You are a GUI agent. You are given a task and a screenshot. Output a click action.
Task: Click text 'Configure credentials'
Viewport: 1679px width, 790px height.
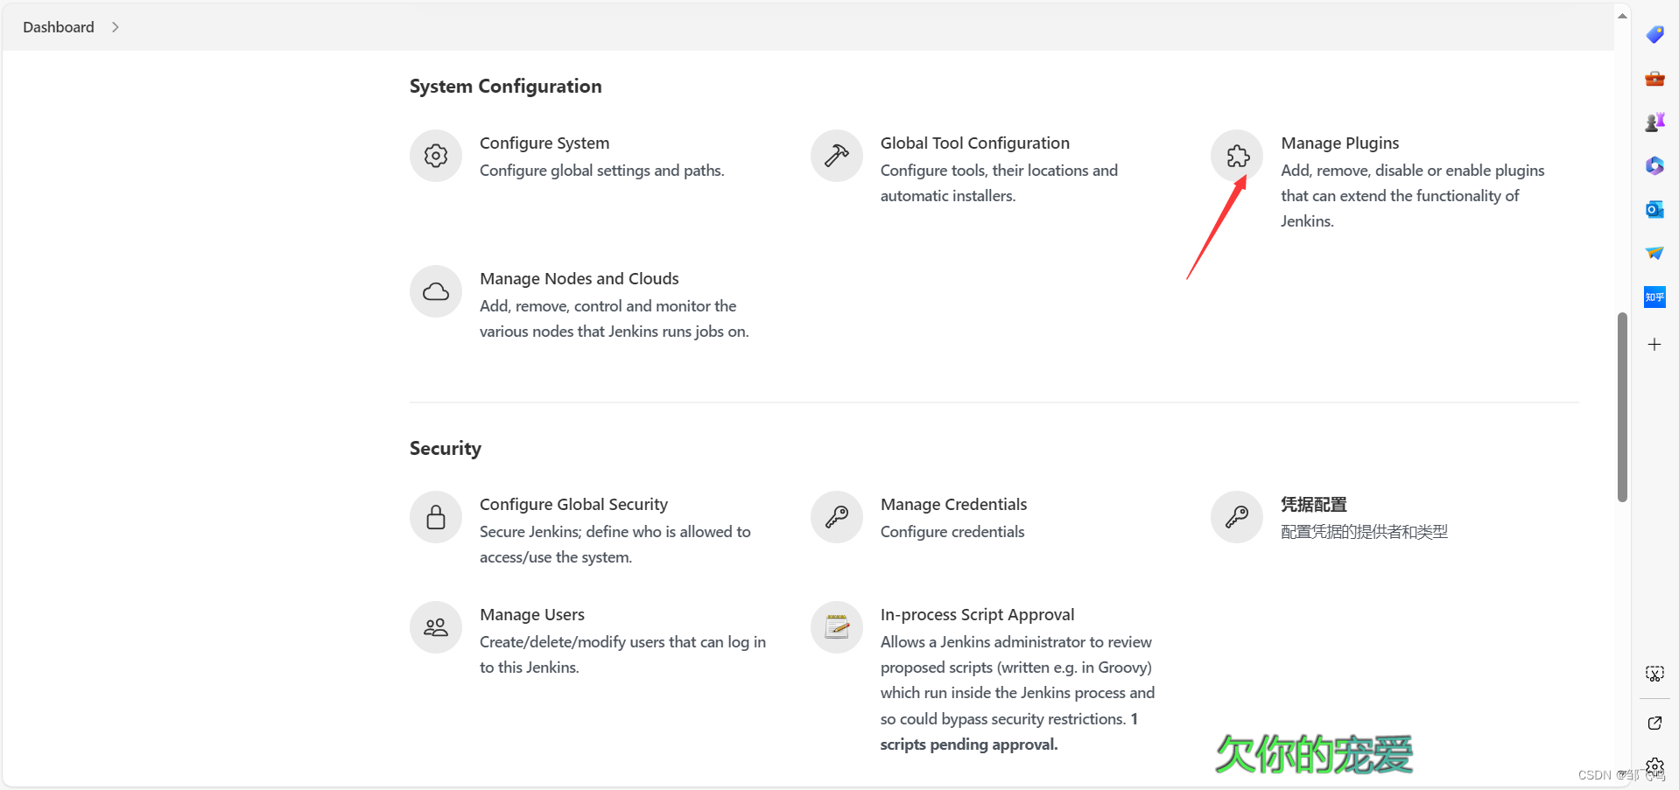(952, 532)
